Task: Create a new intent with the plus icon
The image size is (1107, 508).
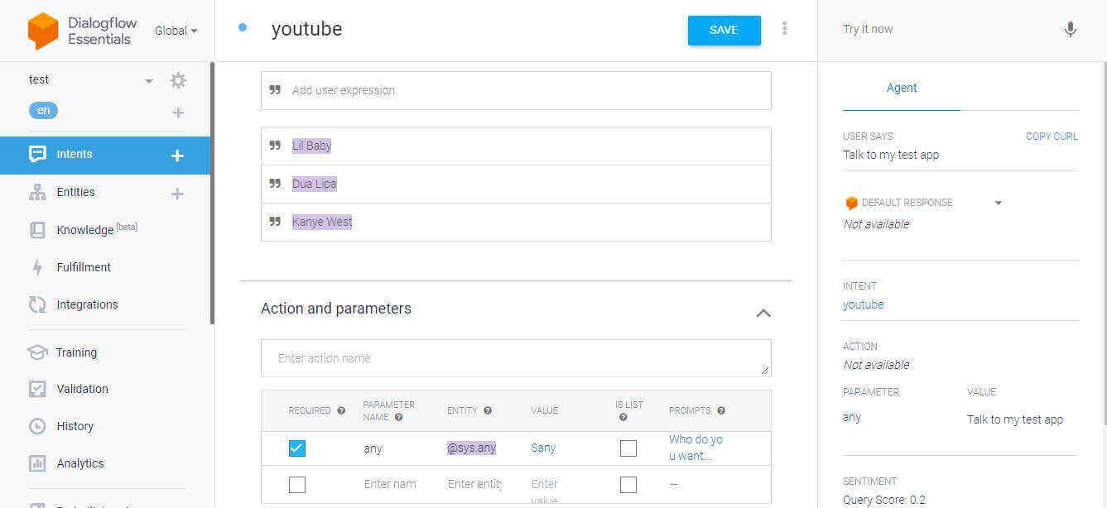Action: (177, 156)
